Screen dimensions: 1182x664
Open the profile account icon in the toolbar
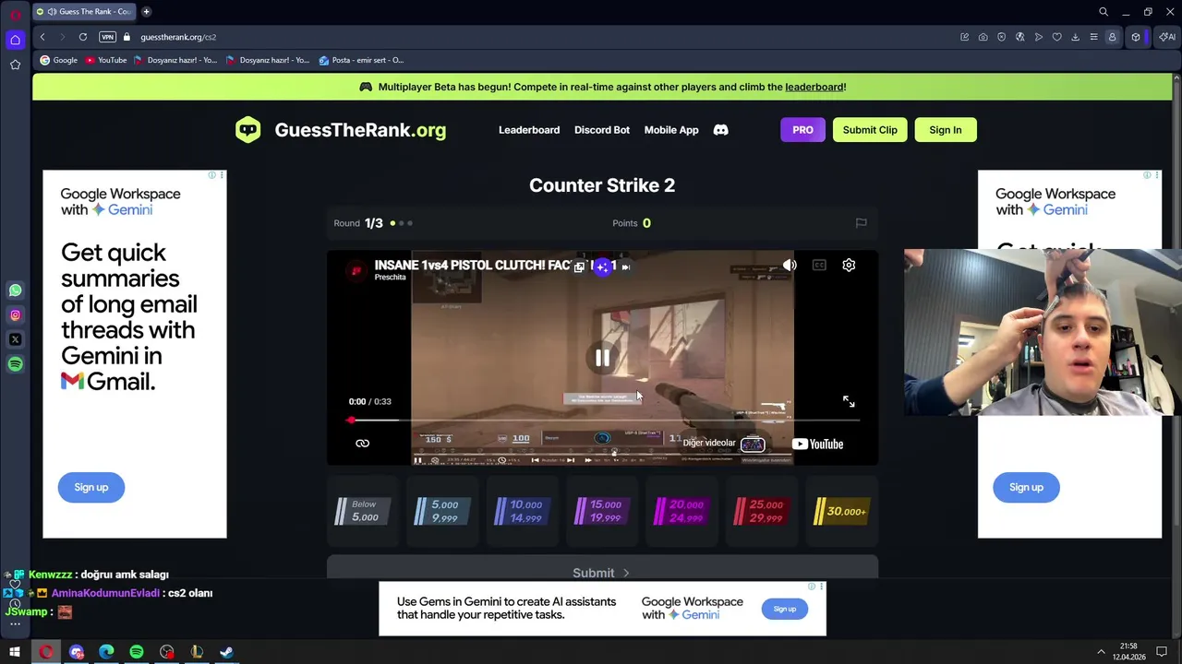(x=1112, y=37)
